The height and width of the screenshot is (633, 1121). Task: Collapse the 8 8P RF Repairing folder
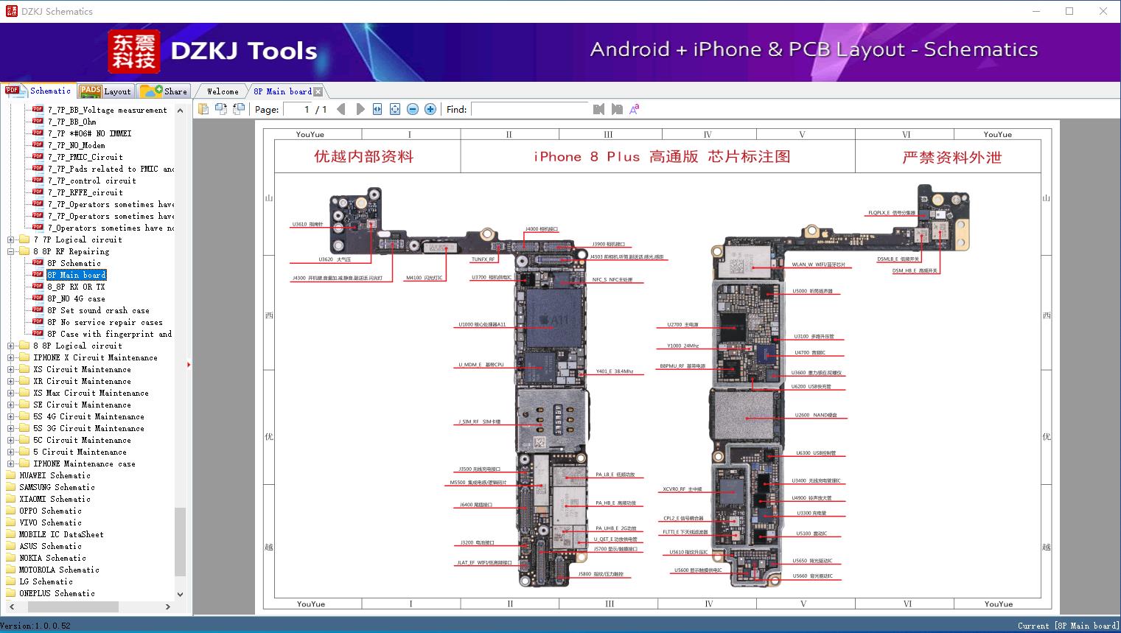click(x=11, y=251)
